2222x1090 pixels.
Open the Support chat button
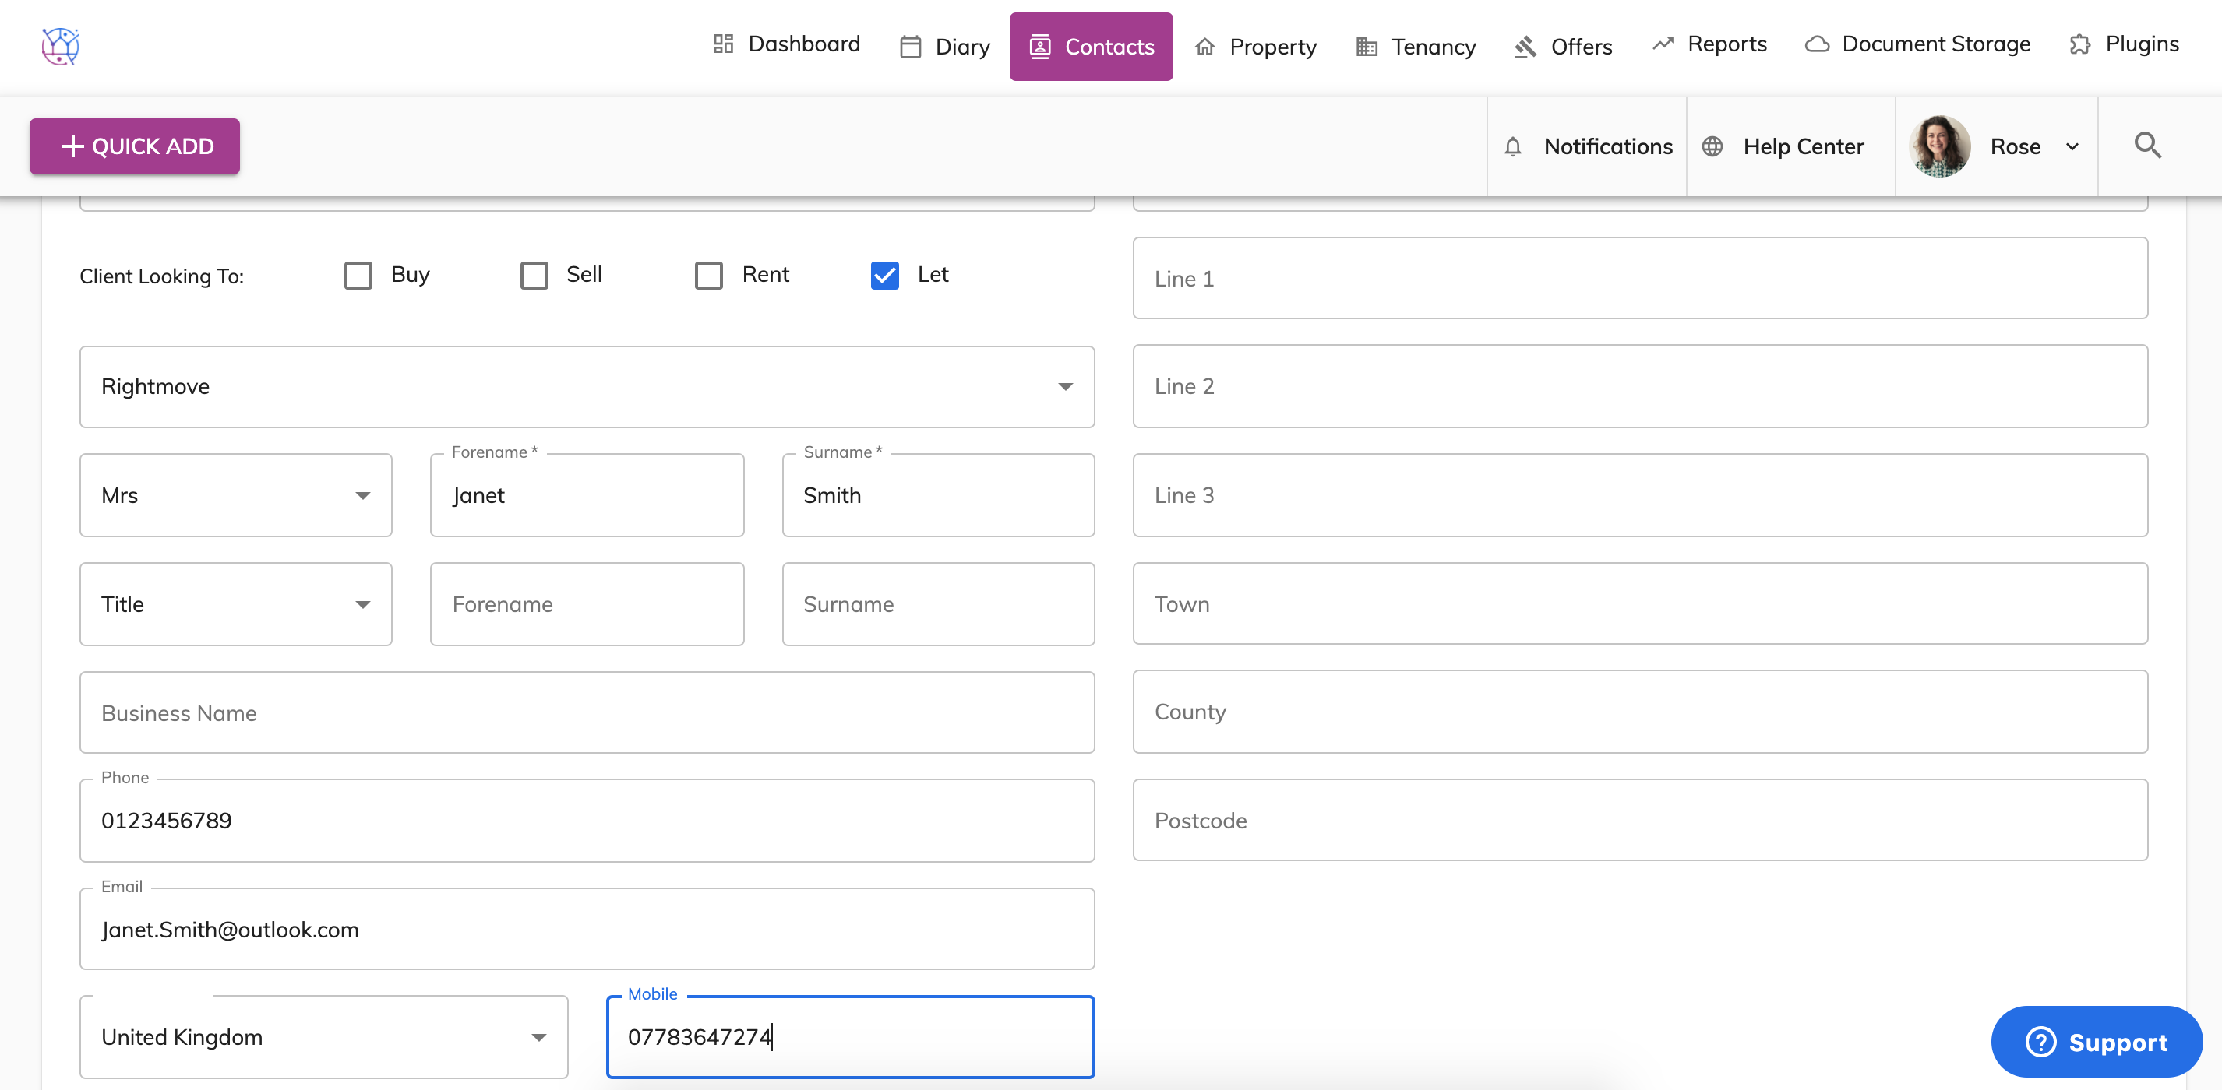[2095, 1042]
